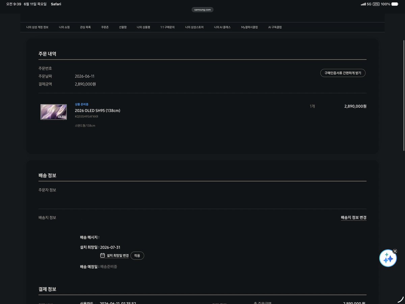
Task: Click the 배송준비중 delivery status text
Action: [109, 267]
